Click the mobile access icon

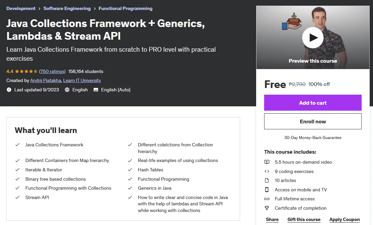click(267, 190)
